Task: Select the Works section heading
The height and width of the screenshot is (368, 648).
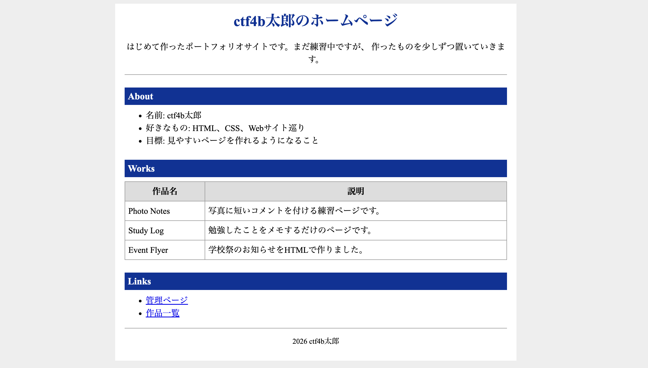Action: tap(316, 168)
